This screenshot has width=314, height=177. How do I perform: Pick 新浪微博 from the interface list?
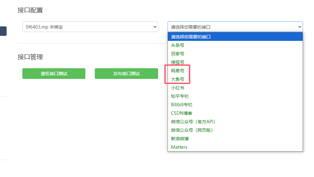click(180, 139)
